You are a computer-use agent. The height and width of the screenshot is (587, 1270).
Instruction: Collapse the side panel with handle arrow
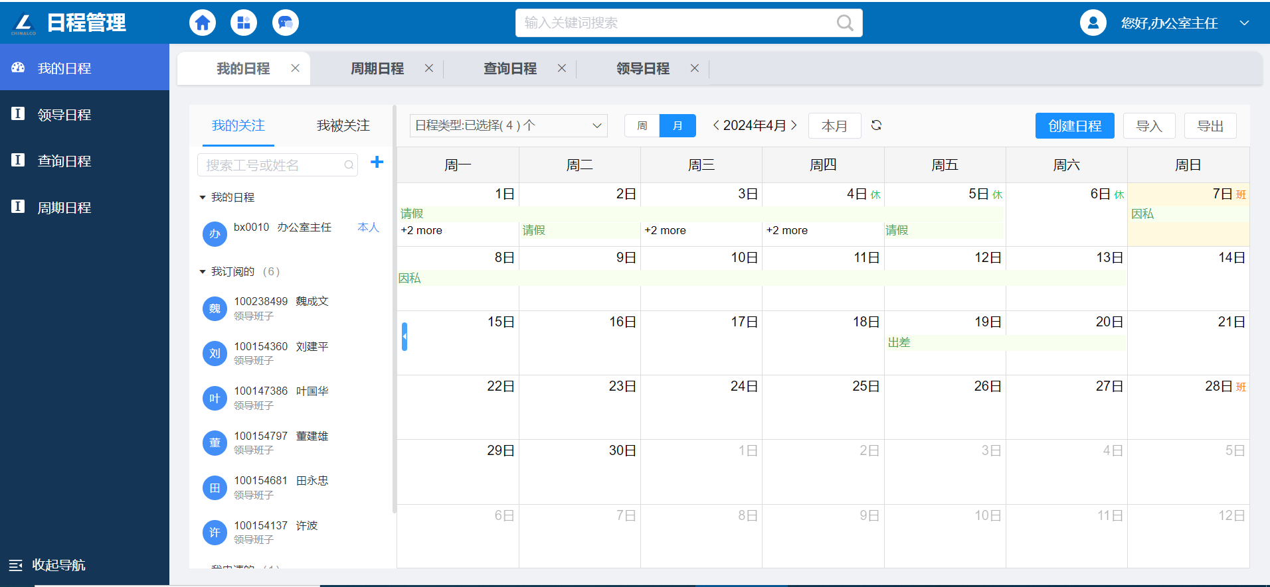point(404,336)
